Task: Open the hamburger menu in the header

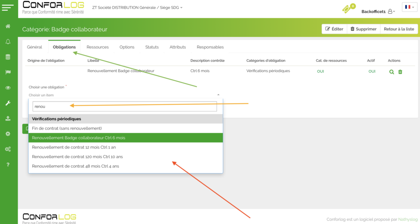Action: [x=8, y=7]
